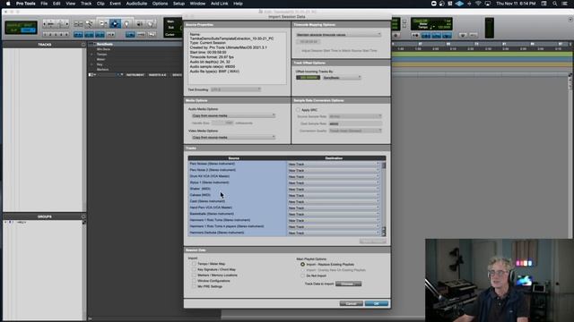Open the Wi-Fi status menu icon
This screenshot has height=322, width=574.
point(478,4)
